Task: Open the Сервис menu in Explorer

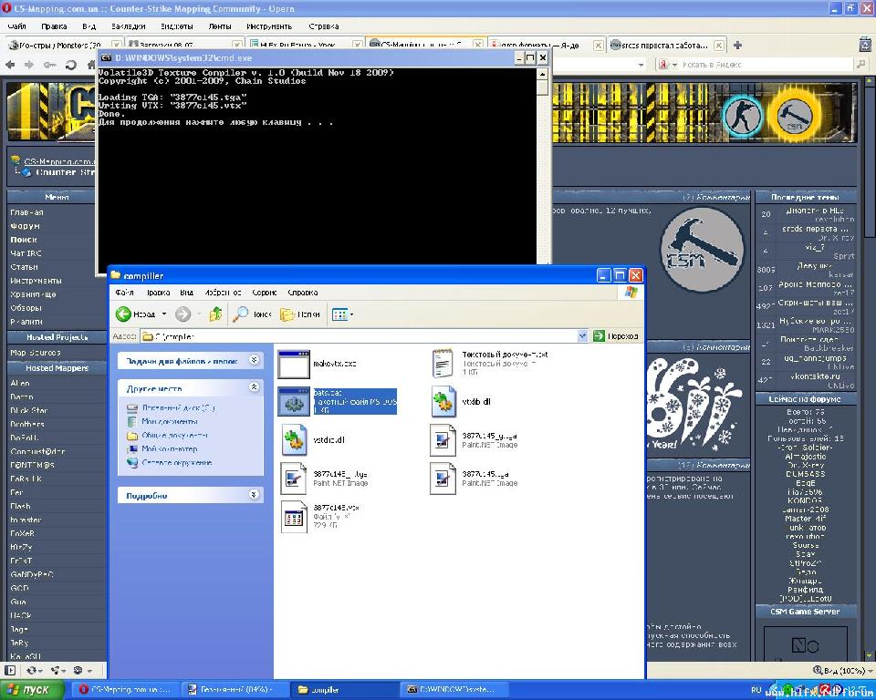Action: pyautogui.click(x=264, y=293)
